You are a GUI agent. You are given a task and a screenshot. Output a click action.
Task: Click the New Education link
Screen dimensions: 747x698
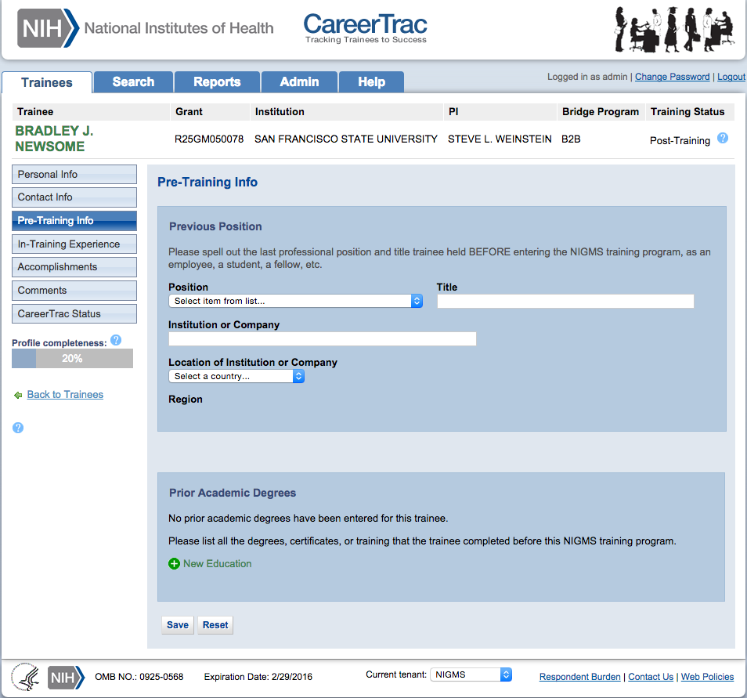click(217, 563)
